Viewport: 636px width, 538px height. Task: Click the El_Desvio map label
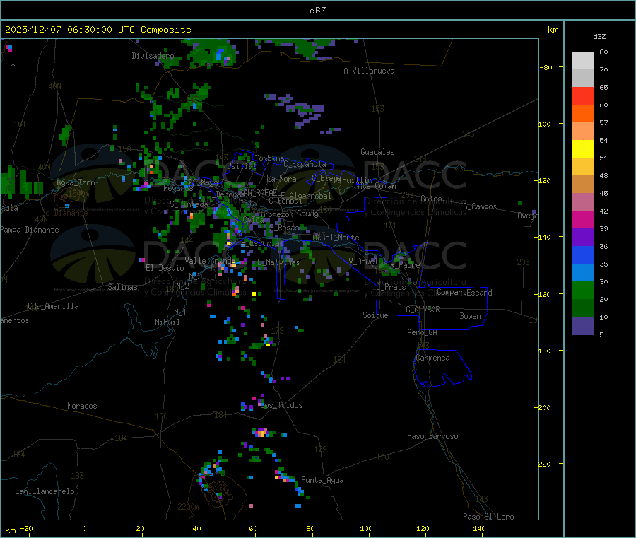(165, 268)
